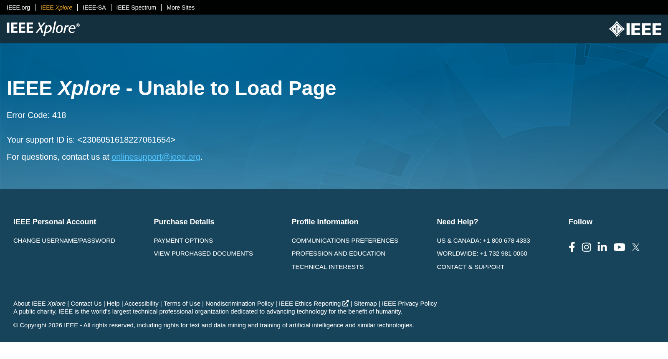Call the Worldwide support number
Image resolution: width=668 pixels, height=359 pixels.
[482, 254]
